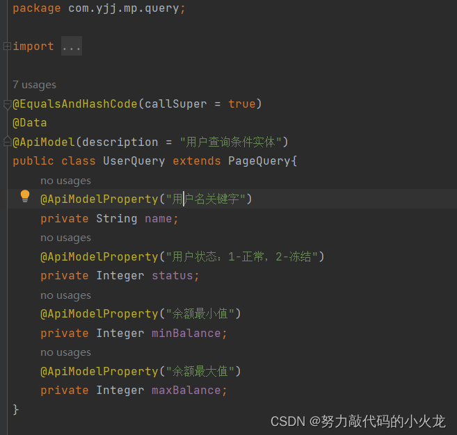Image resolution: width=457 pixels, height=435 pixels.
Task: Click the yellow lightbulb quick-fix icon
Action: [25, 197]
